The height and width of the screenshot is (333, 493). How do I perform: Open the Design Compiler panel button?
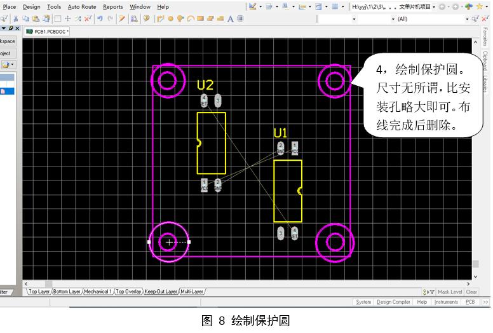click(393, 302)
